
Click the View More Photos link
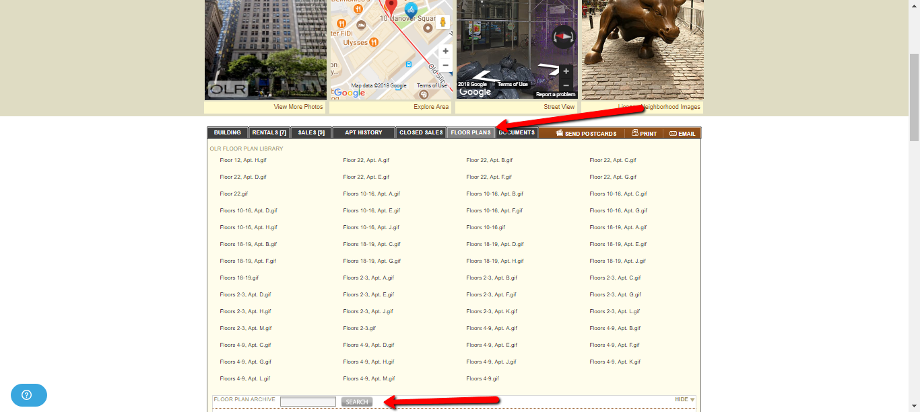tap(298, 107)
